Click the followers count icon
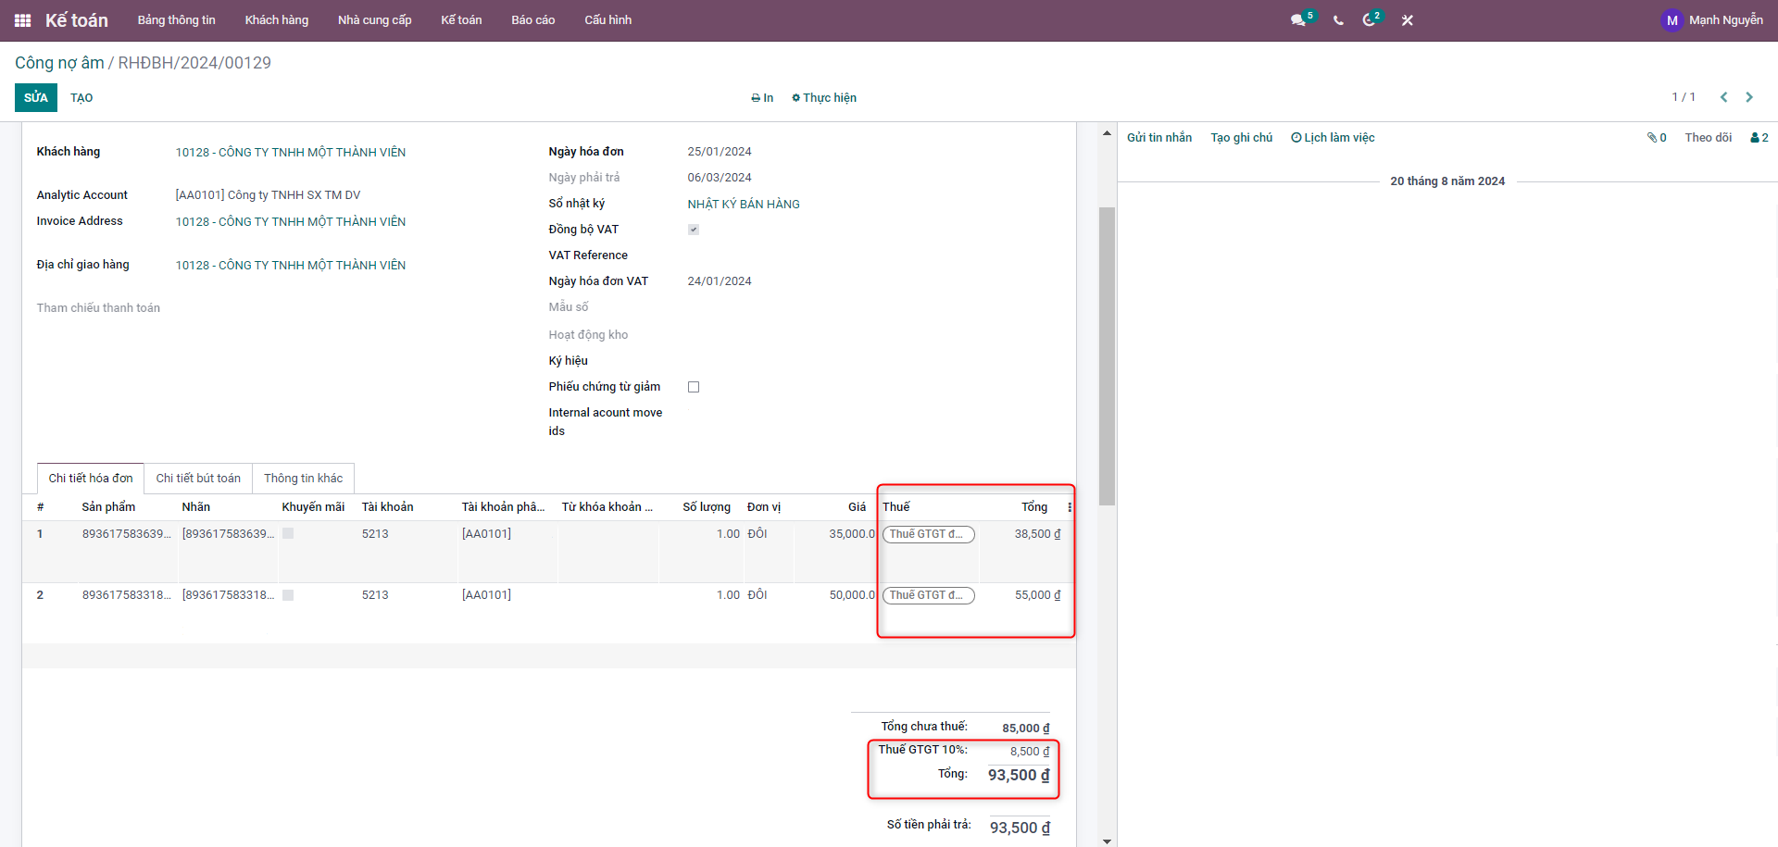 (1759, 138)
